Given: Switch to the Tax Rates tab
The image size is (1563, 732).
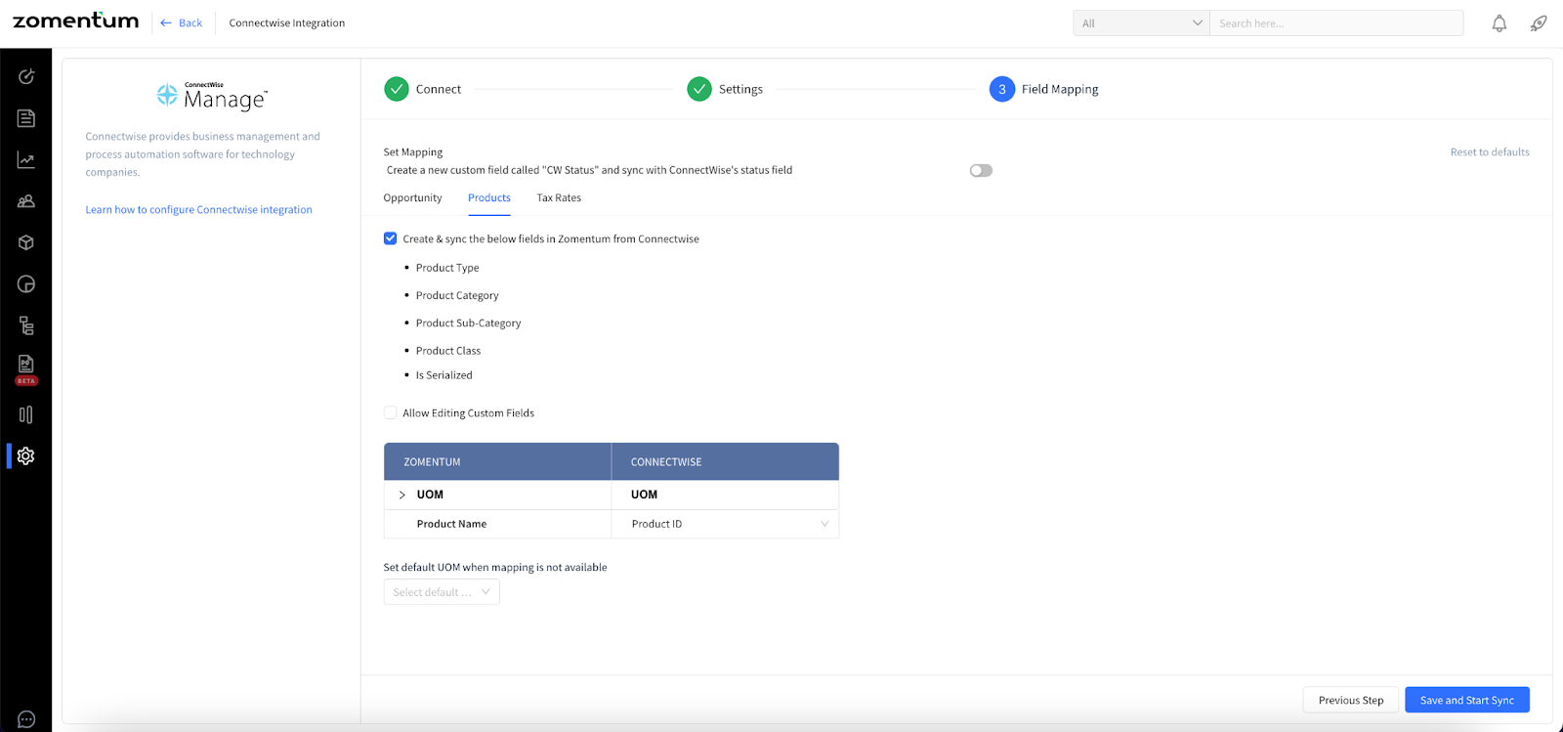Looking at the screenshot, I should coord(559,197).
